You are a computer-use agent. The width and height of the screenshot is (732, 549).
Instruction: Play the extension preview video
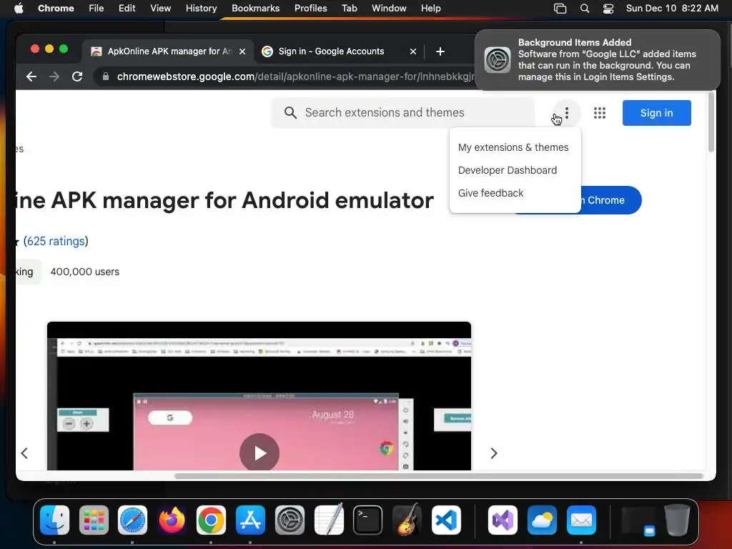[259, 452]
